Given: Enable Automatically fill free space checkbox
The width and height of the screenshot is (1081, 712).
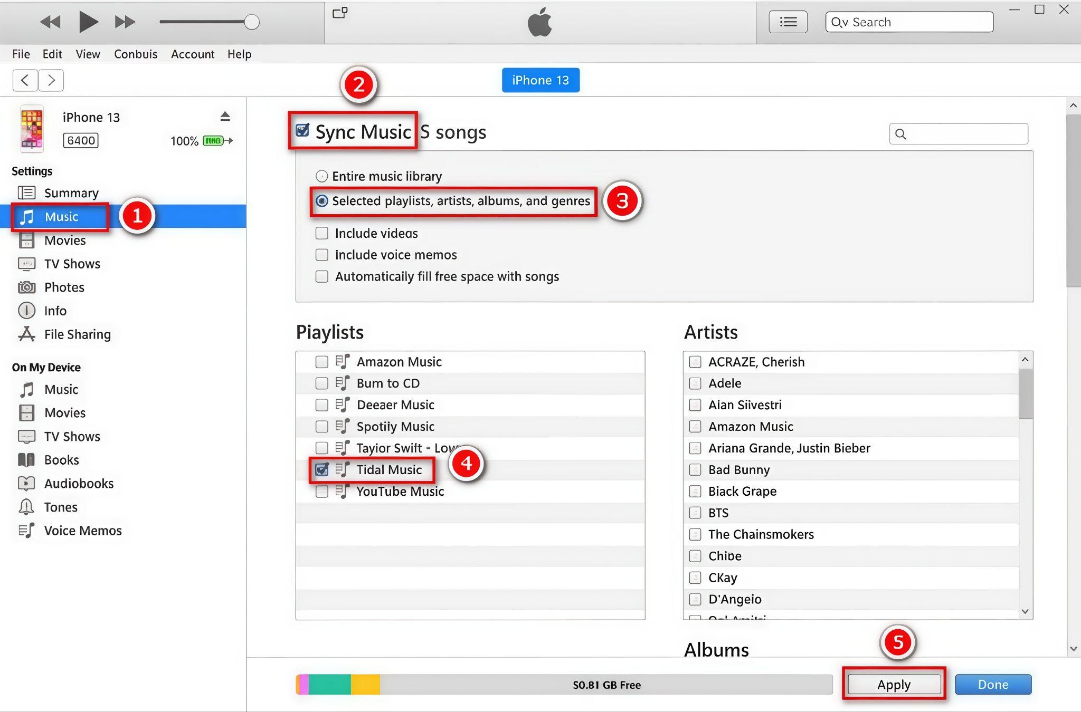Looking at the screenshot, I should click(x=321, y=276).
